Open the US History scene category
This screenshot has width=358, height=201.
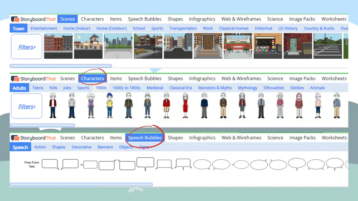(288, 28)
